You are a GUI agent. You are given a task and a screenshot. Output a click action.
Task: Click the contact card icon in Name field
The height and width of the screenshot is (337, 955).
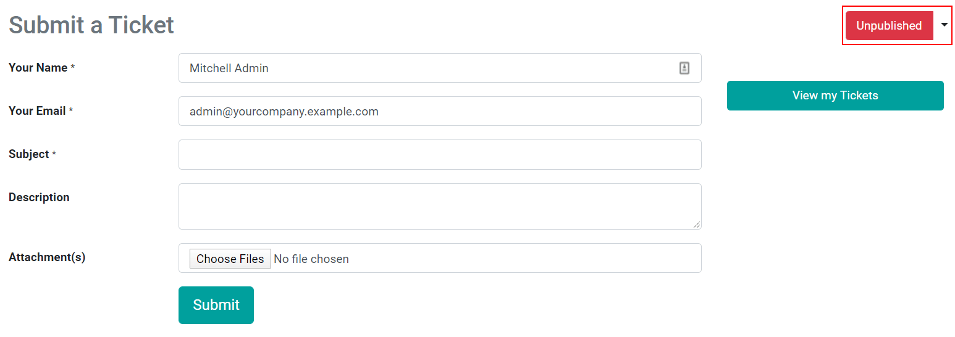click(x=684, y=68)
